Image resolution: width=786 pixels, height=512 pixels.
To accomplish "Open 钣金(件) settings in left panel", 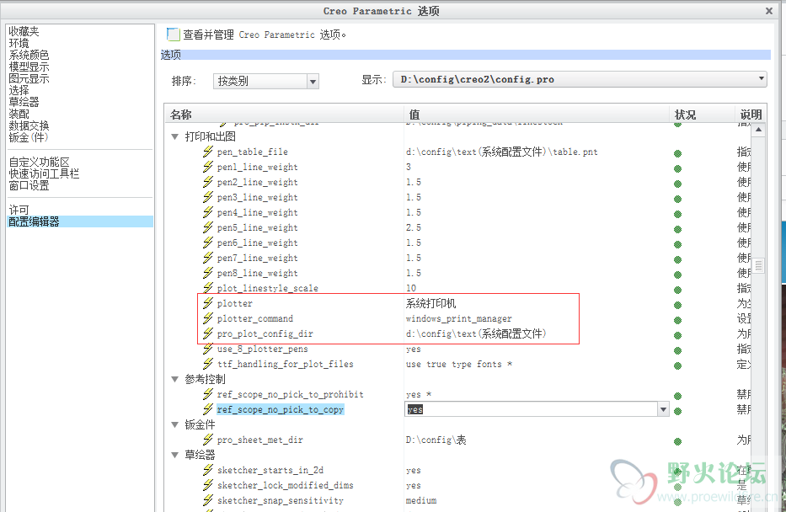I will [x=28, y=137].
